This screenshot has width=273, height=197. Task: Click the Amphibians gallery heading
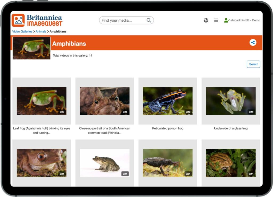point(69,43)
